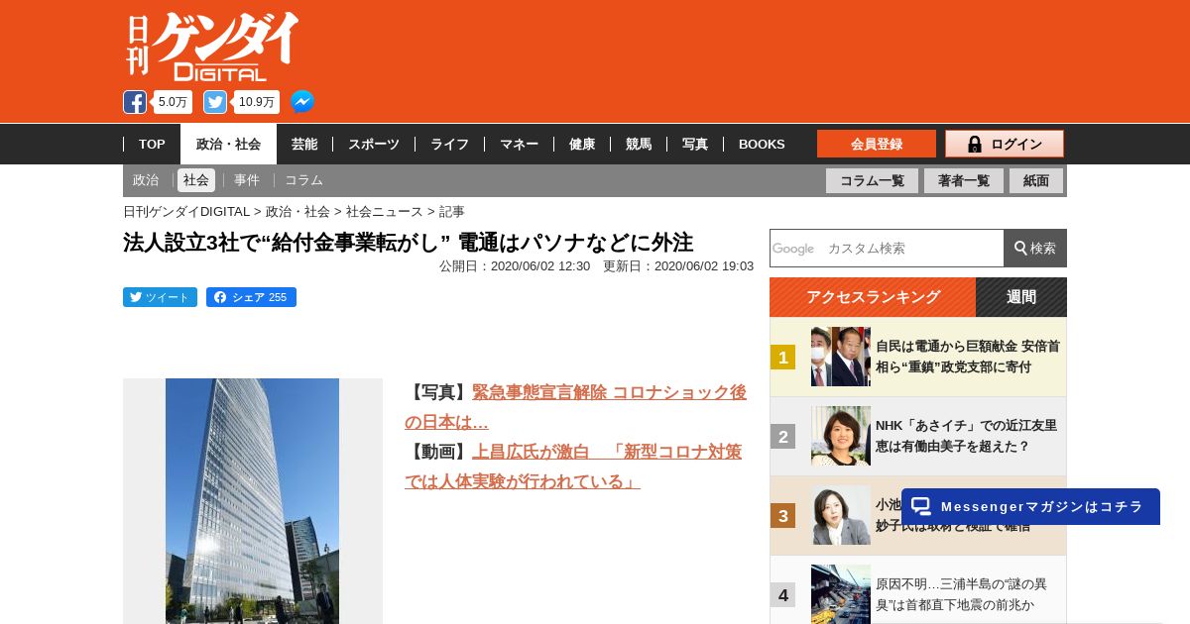Image resolution: width=1190 pixels, height=624 pixels.
Task: Select the コラム sub-navigation item
Action: coord(303,180)
